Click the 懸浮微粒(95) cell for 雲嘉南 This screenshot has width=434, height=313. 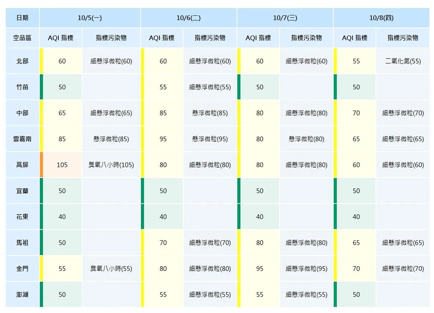coord(210,139)
